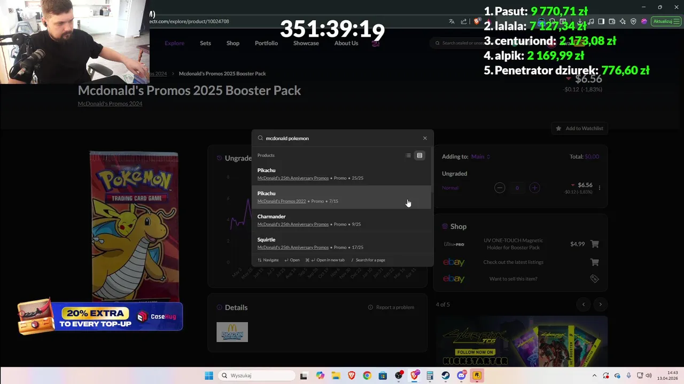Click the Report a problem link

[x=391, y=307]
